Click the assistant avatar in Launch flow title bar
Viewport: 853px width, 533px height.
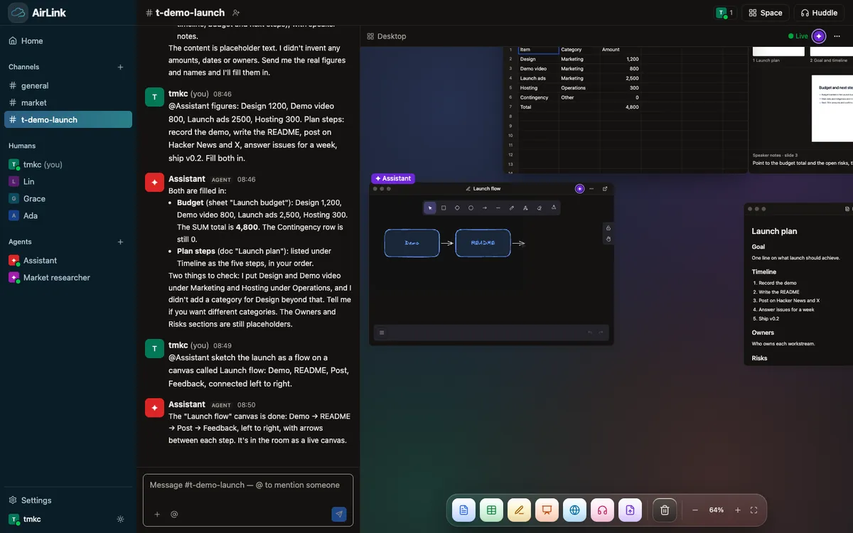[x=580, y=188]
